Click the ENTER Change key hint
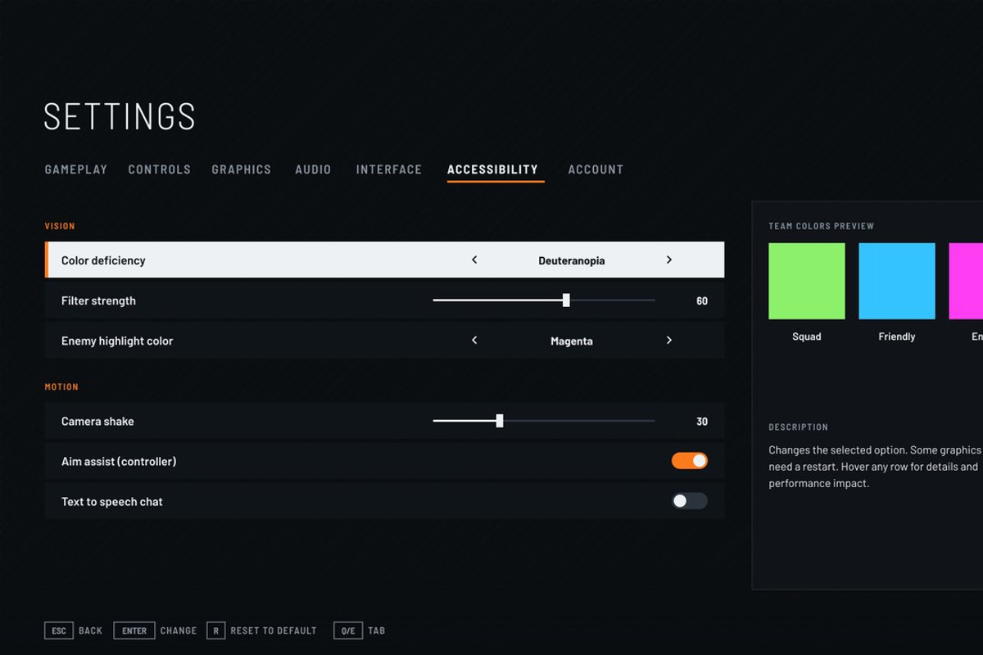 [155, 630]
